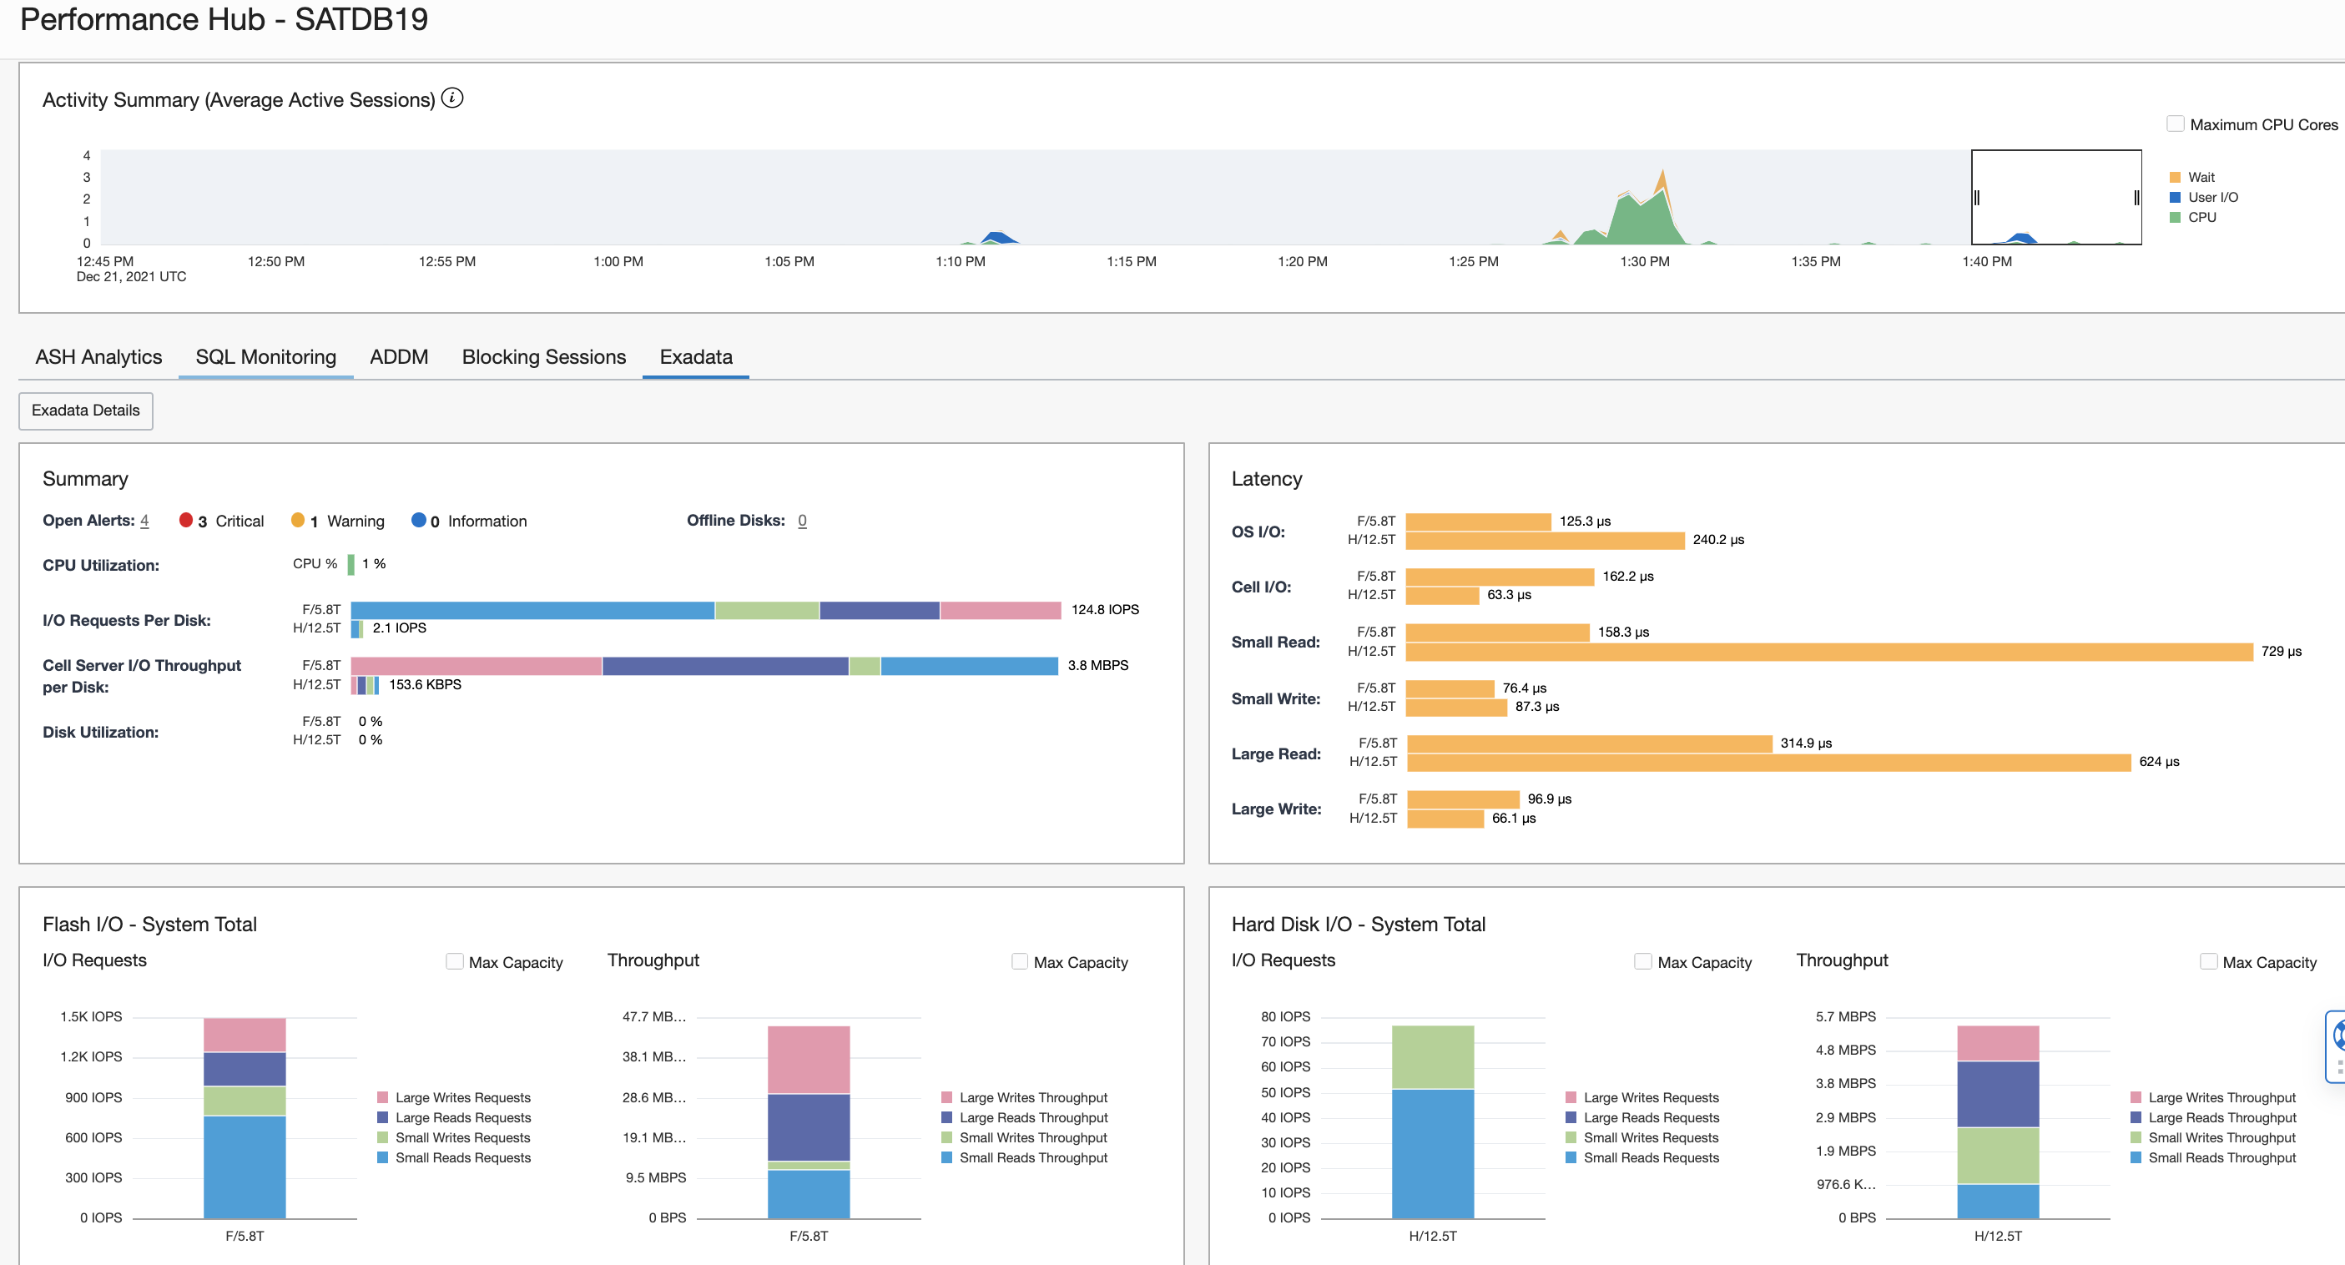Viewport: 2345px width, 1265px height.
Task: Check Max Capacity for Flash Throughput
Action: 1020,962
